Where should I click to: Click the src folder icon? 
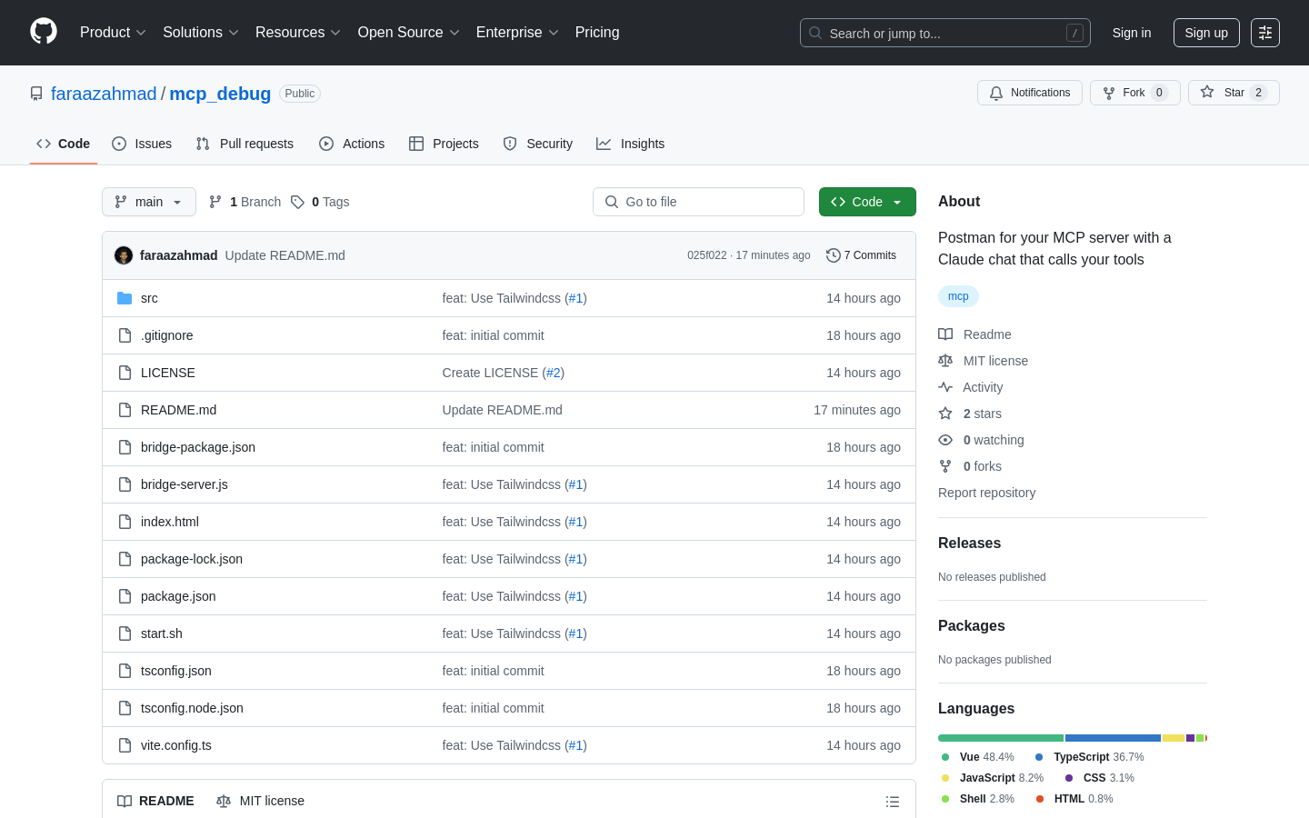pyautogui.click(x=125, y=298)
